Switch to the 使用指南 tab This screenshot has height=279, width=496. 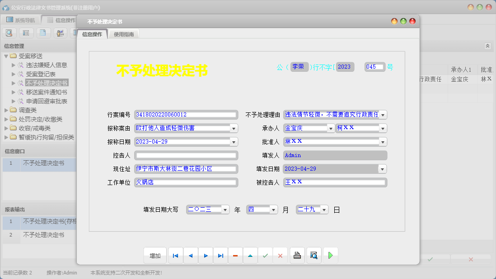(x=123, y=33)
